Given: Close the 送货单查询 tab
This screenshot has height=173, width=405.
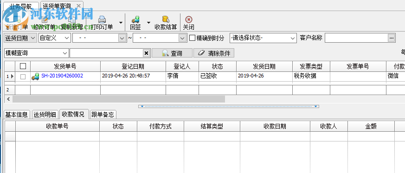Looking at the screenshot, I should point(78,6).
